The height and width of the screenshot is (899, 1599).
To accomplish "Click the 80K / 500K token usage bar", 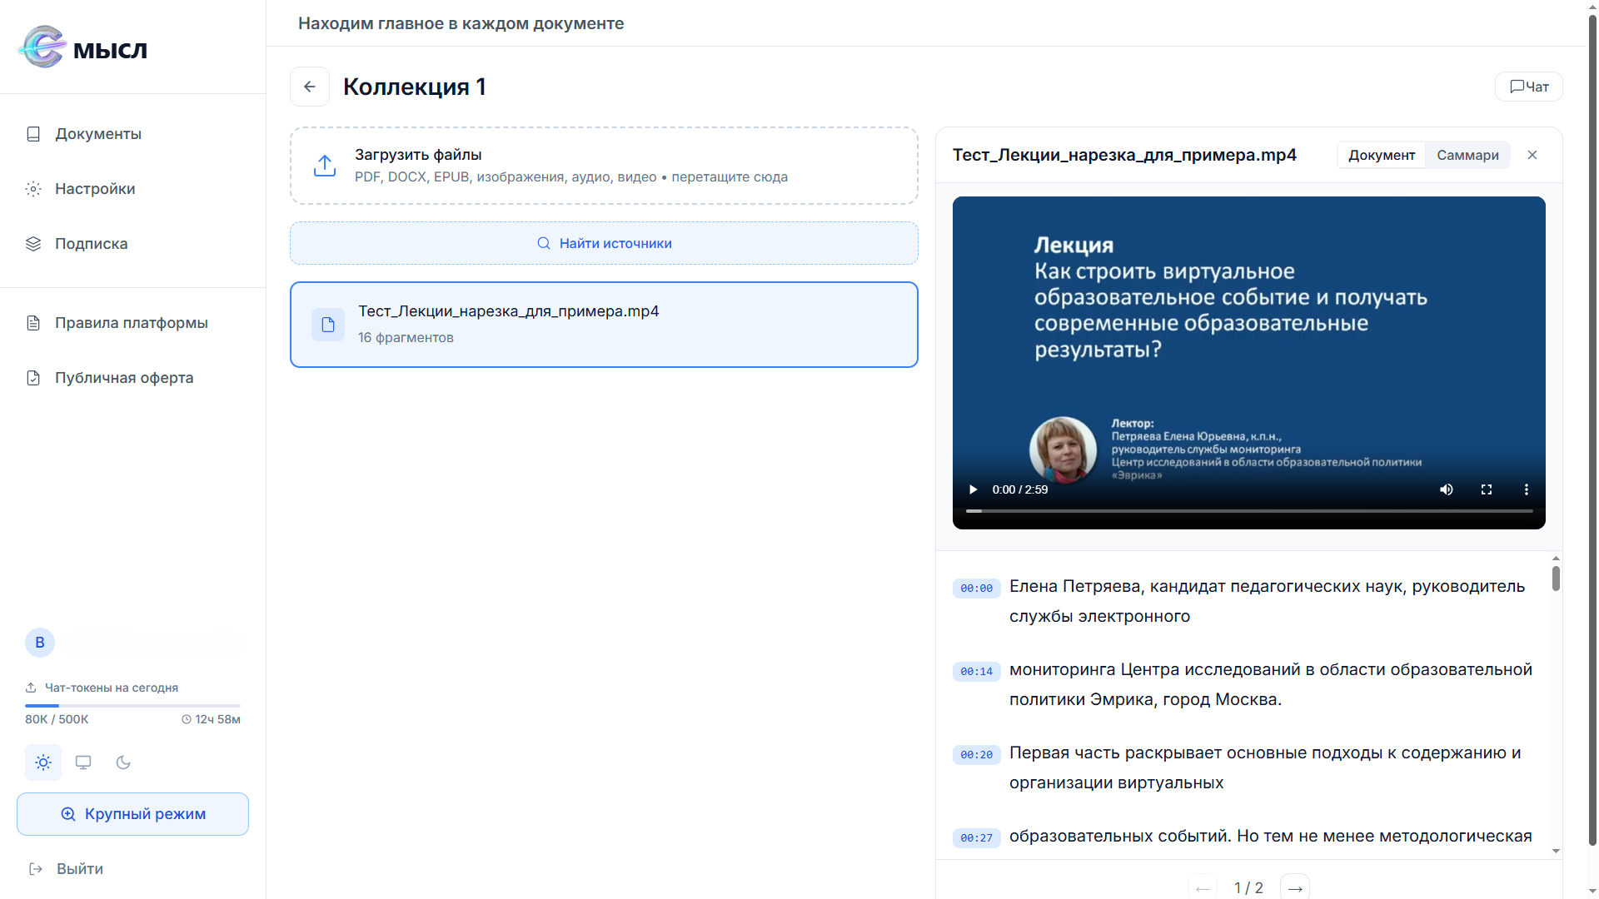I will click(x=133, y=706).
